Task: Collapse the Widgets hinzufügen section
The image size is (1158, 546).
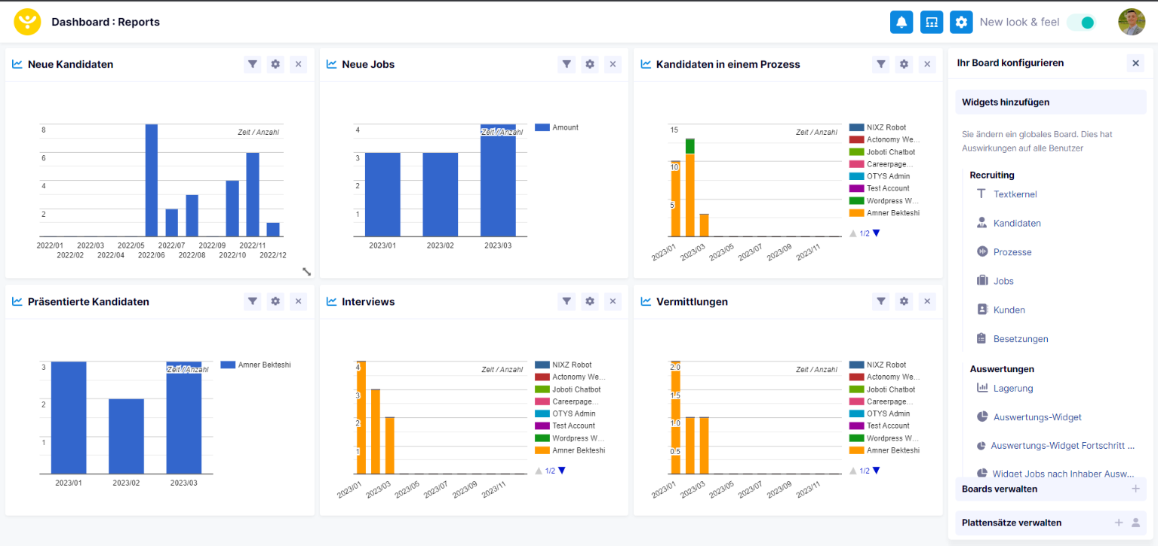Action: pyautogui.click(x=1050, y=102)
